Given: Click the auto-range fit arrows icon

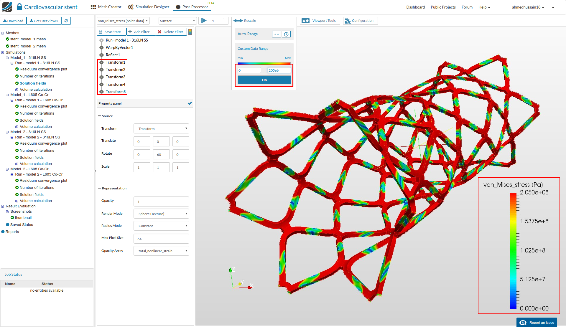Looking at the screenshot, I should coord(276,34).
